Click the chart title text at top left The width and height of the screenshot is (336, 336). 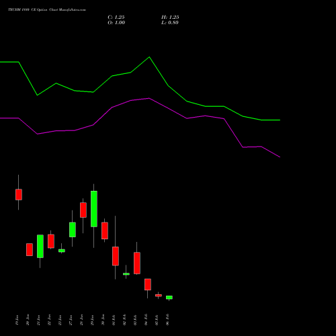pos(47,10)
